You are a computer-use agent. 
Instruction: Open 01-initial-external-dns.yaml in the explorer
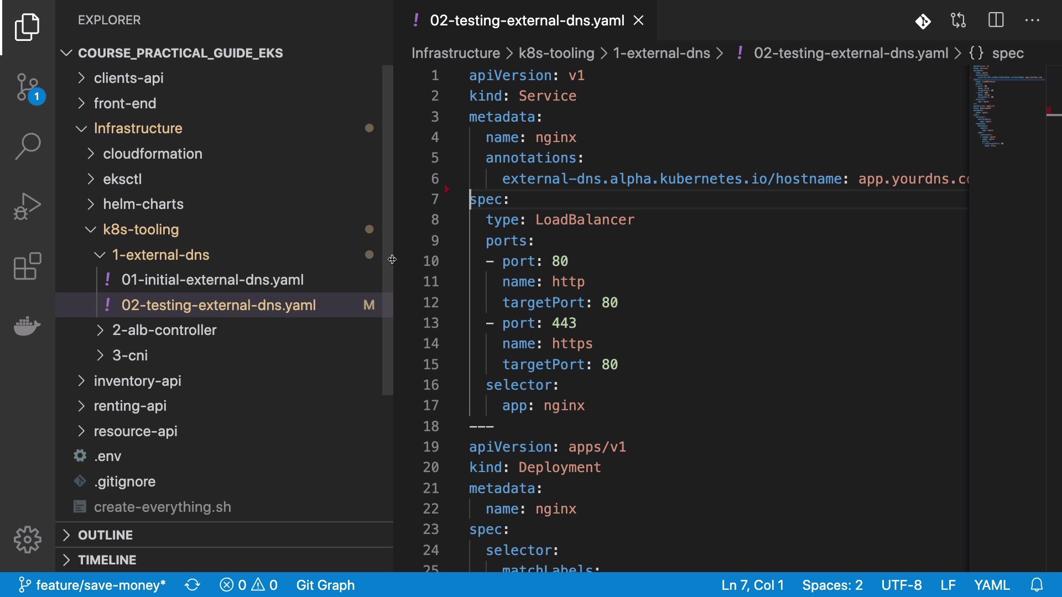[x=212, y=280]
